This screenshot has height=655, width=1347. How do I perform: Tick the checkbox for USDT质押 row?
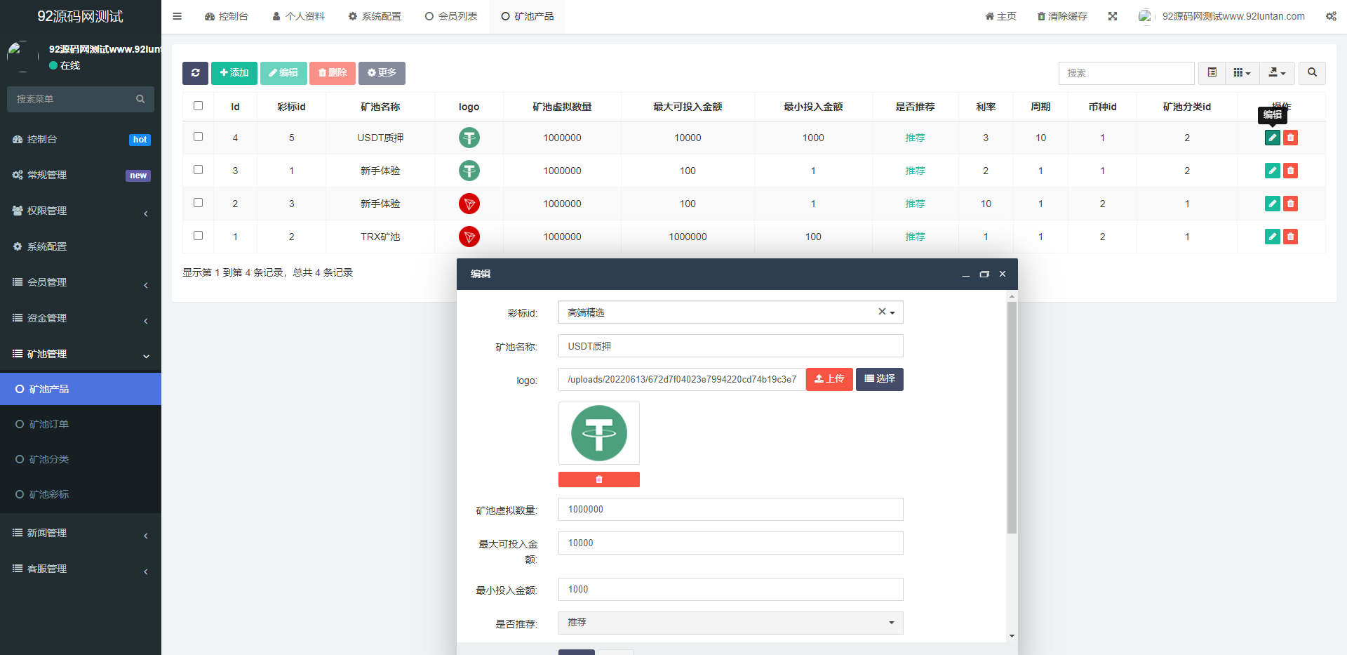point(198,137)
